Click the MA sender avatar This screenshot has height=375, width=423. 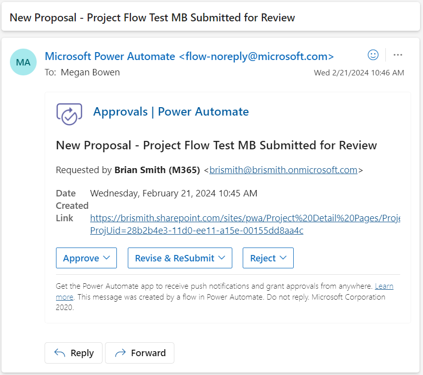pos(23,62)
